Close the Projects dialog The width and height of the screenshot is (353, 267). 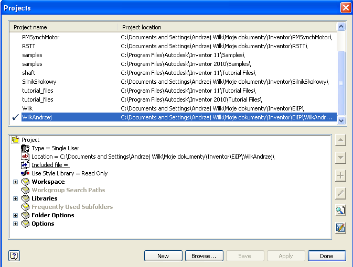pos(346,8)
